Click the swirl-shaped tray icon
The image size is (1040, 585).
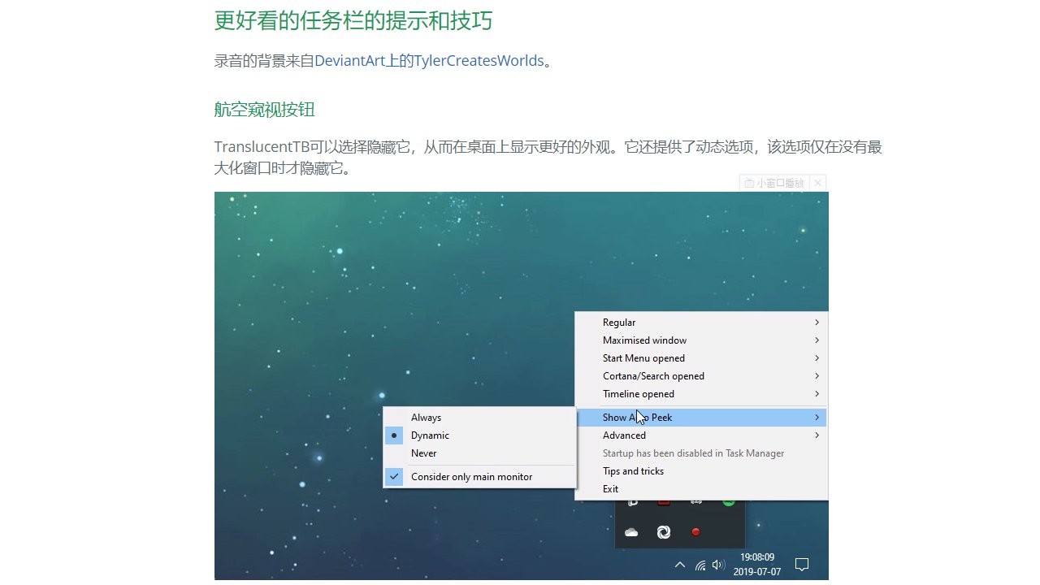coord(663,532)
